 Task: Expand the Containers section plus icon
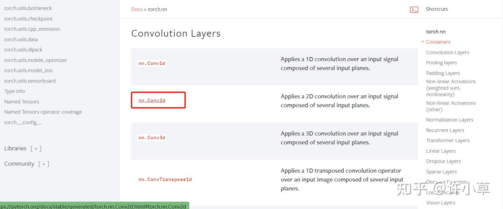coord(423,42)
